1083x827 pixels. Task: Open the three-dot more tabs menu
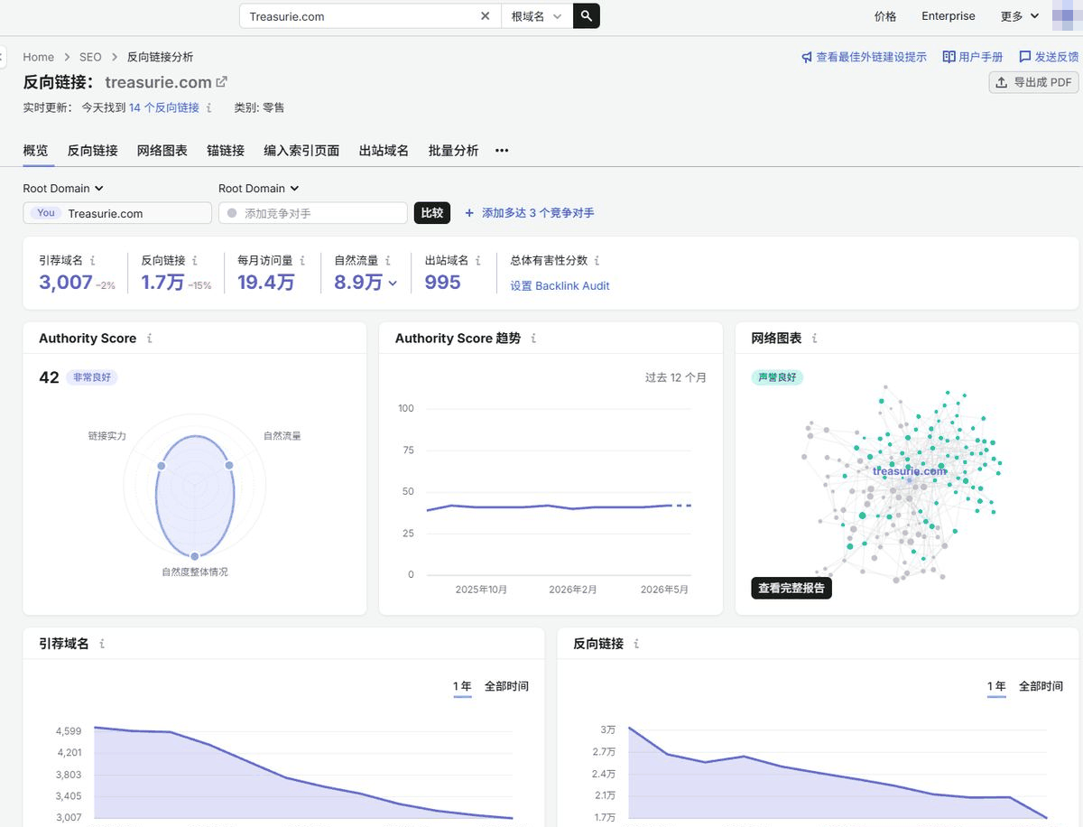[x=502, y=151]
